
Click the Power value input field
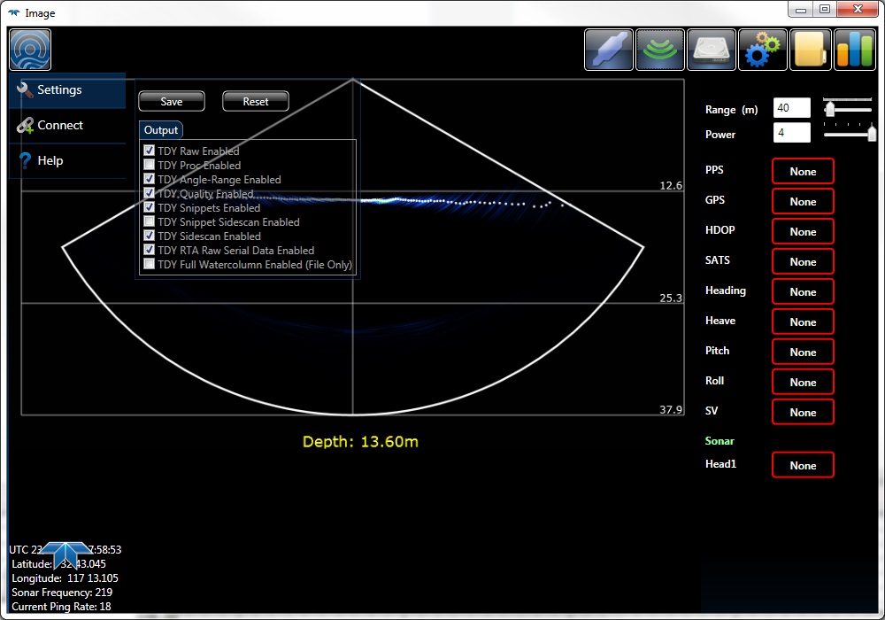791,134
